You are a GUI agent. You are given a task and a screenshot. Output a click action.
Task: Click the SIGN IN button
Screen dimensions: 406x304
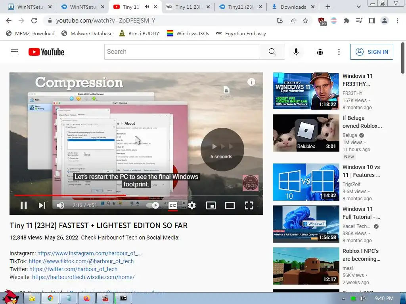click(x=372, y=52)
